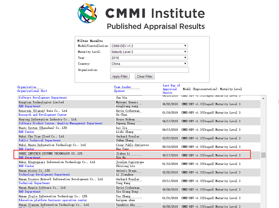This screenshot has height=208, width=279.
Task: Select HUBEI INFOTECH SYSTEMS TECHNOLOGY CO.,LTD. text
Action: (x=51, y=154)
